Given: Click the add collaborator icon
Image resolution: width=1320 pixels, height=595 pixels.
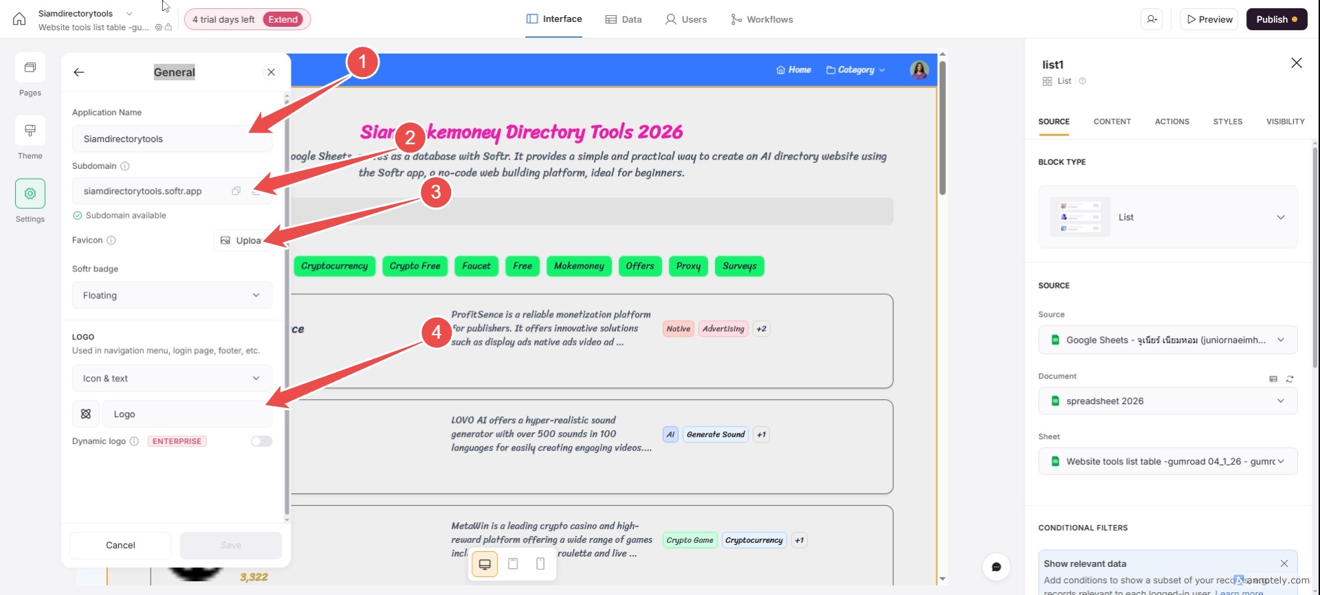Looking at the screenshot, I should pyautogui.click(x=1152, y=19).
